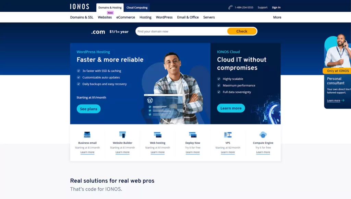351x199 pixels.
Task: Click the IONOS Cloud label
Action: pyautogui.click(x=228, y=52)
